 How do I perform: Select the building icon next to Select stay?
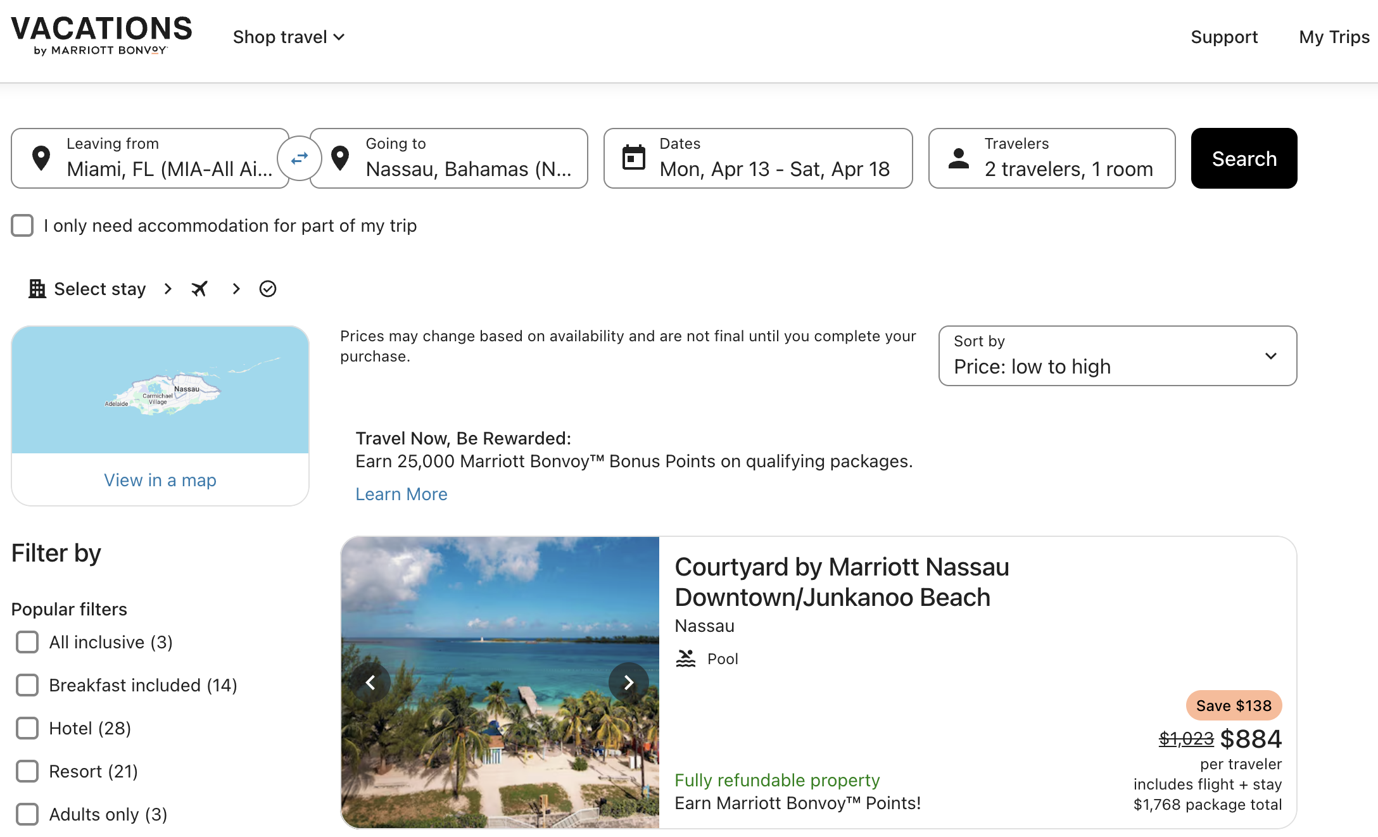[36, 289]
